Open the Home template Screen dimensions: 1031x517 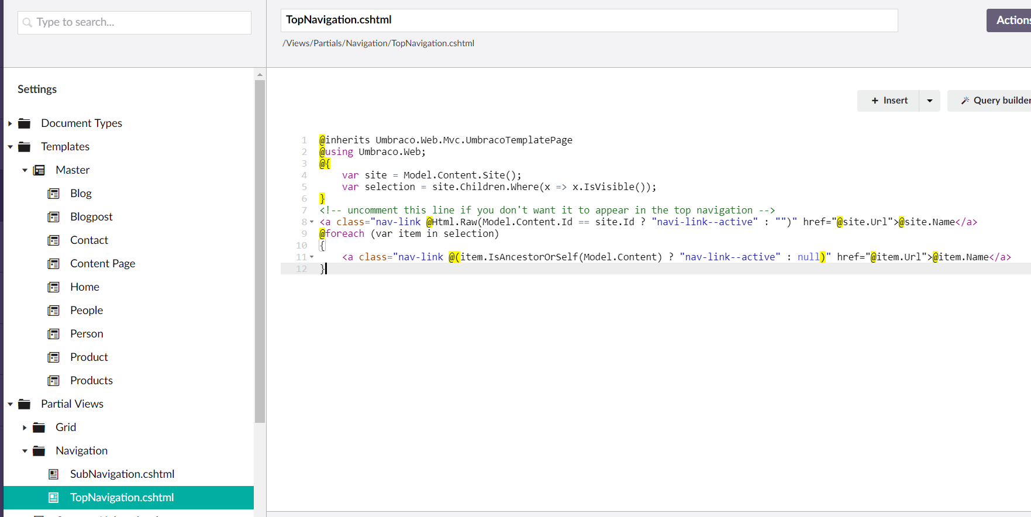pyautogui.click(x=85, y=287)
